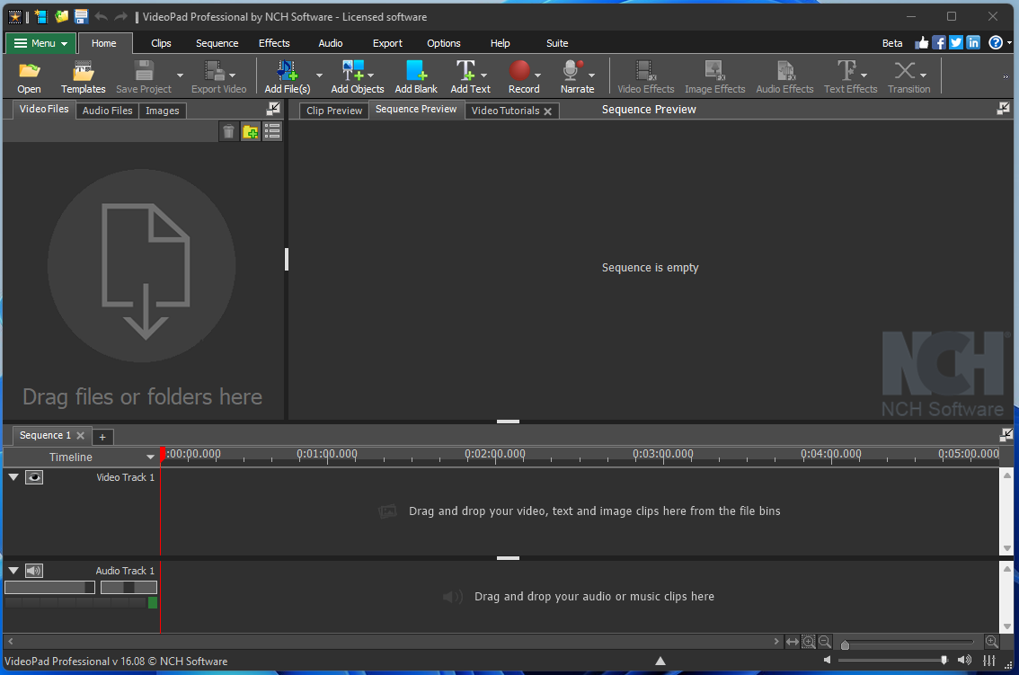Select the Audio Files tab
The height and width of the screenshot is (675, 1019).
(107, 110)
